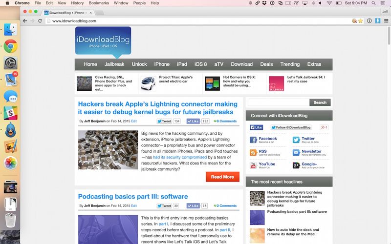Screen dimensions: 391x244
Task: Launch Chrome from the dock
Action: coord(10,46)
